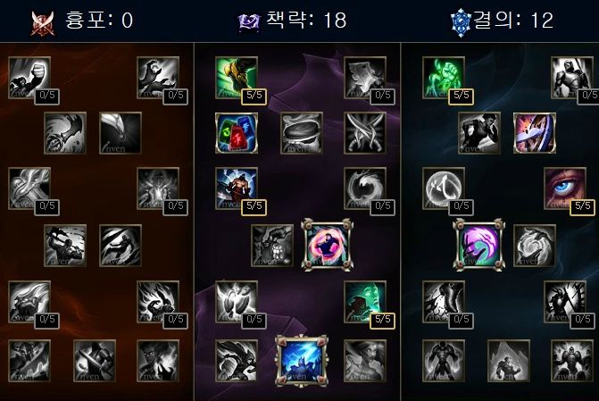Screen dimensions: 599x401
Task: Click the punching fist mastery in Ferocity tree
Action: tap(29, 78)
